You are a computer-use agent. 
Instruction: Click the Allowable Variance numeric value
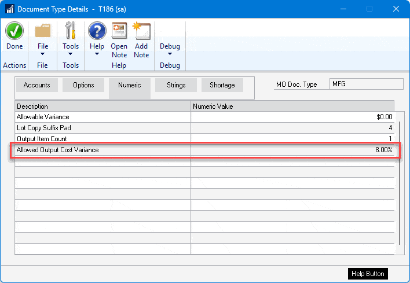click(x=292, y=117)
